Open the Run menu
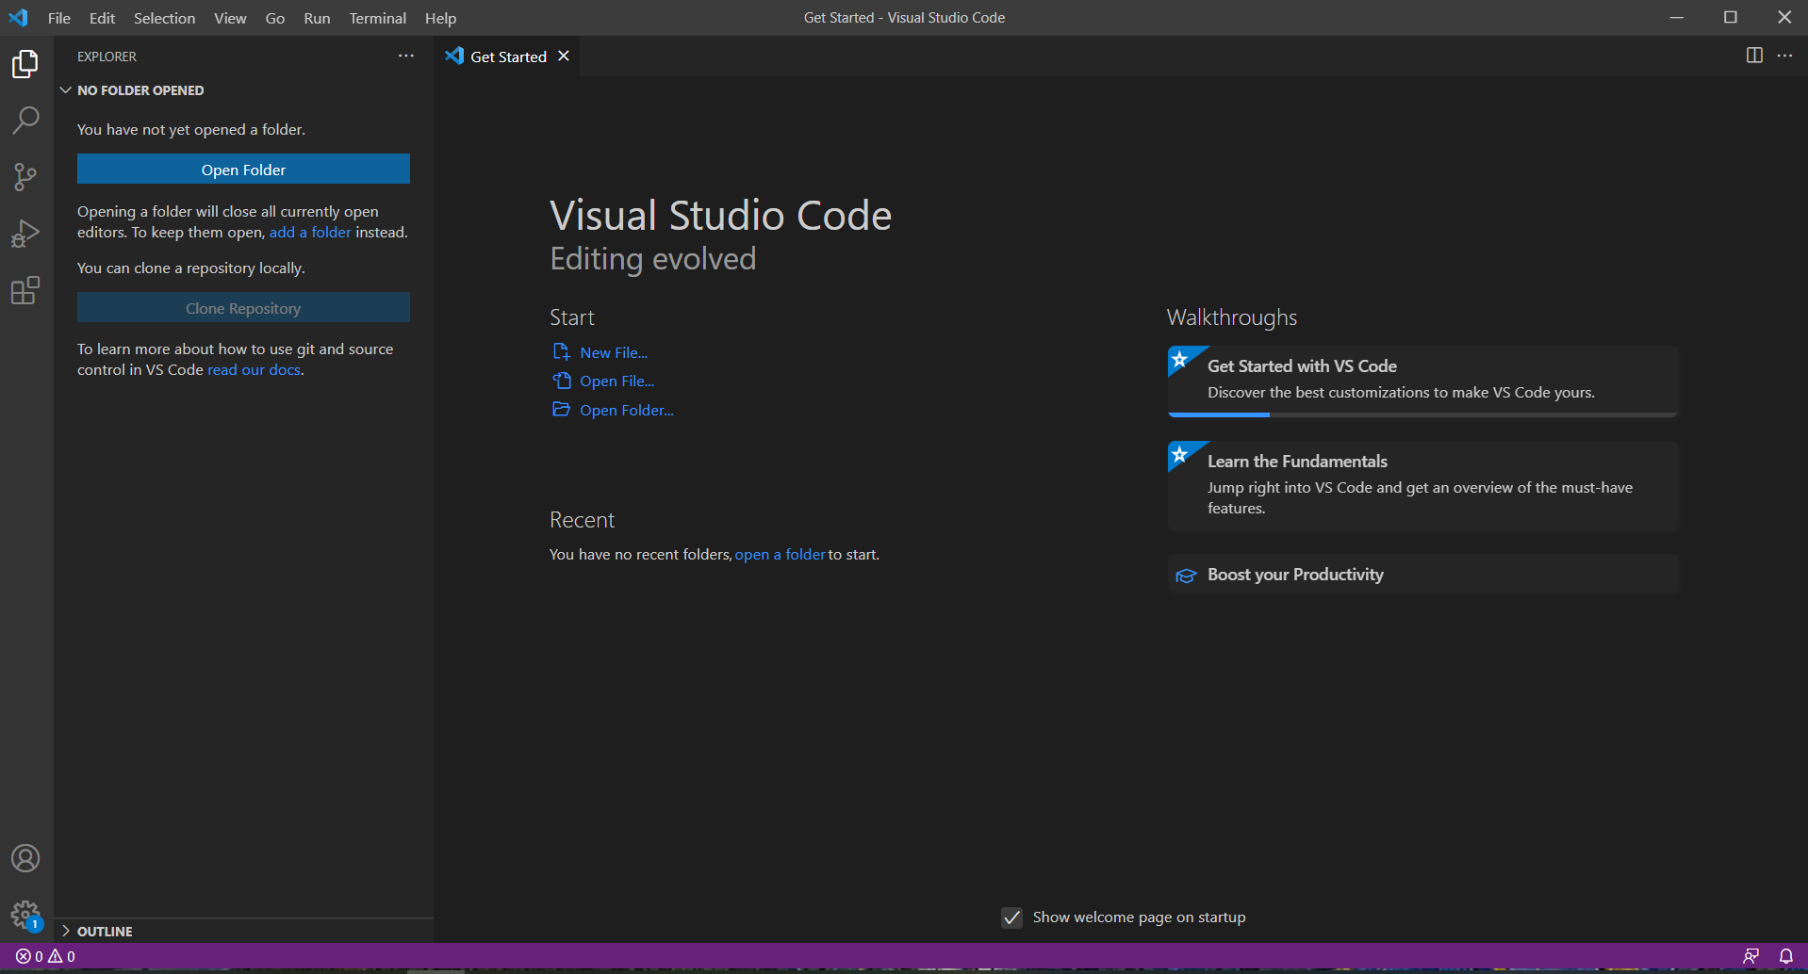The image size is (1808, 974). click(317, 18)
